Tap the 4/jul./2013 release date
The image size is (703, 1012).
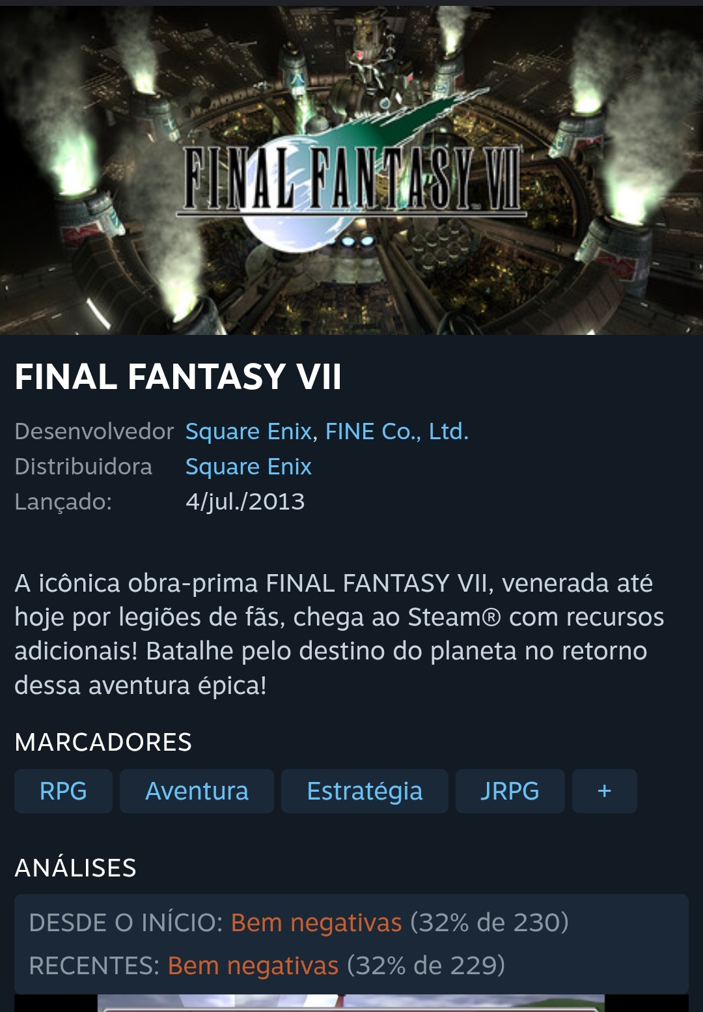tap(245, 502)
